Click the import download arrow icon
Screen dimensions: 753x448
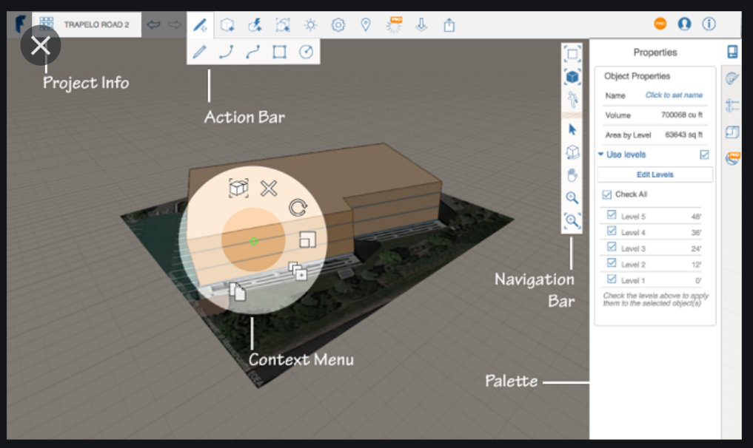[x=421, y=24]
